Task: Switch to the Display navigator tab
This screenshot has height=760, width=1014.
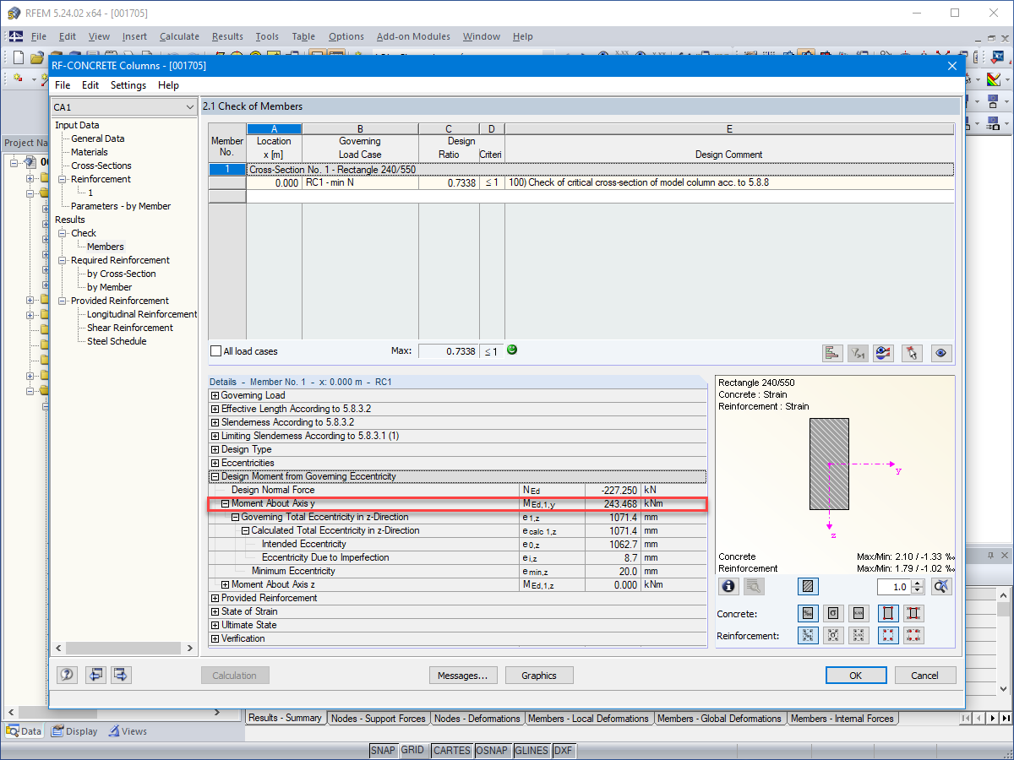Action: pos(74,731)
